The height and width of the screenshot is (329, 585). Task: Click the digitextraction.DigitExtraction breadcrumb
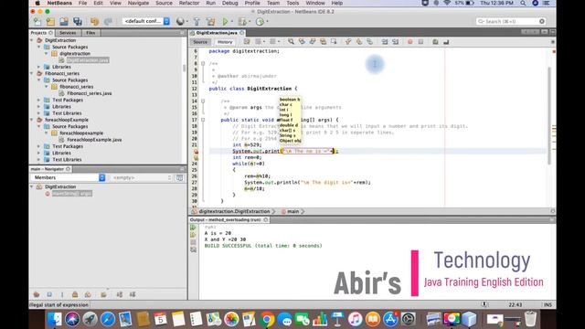point(234,211)
